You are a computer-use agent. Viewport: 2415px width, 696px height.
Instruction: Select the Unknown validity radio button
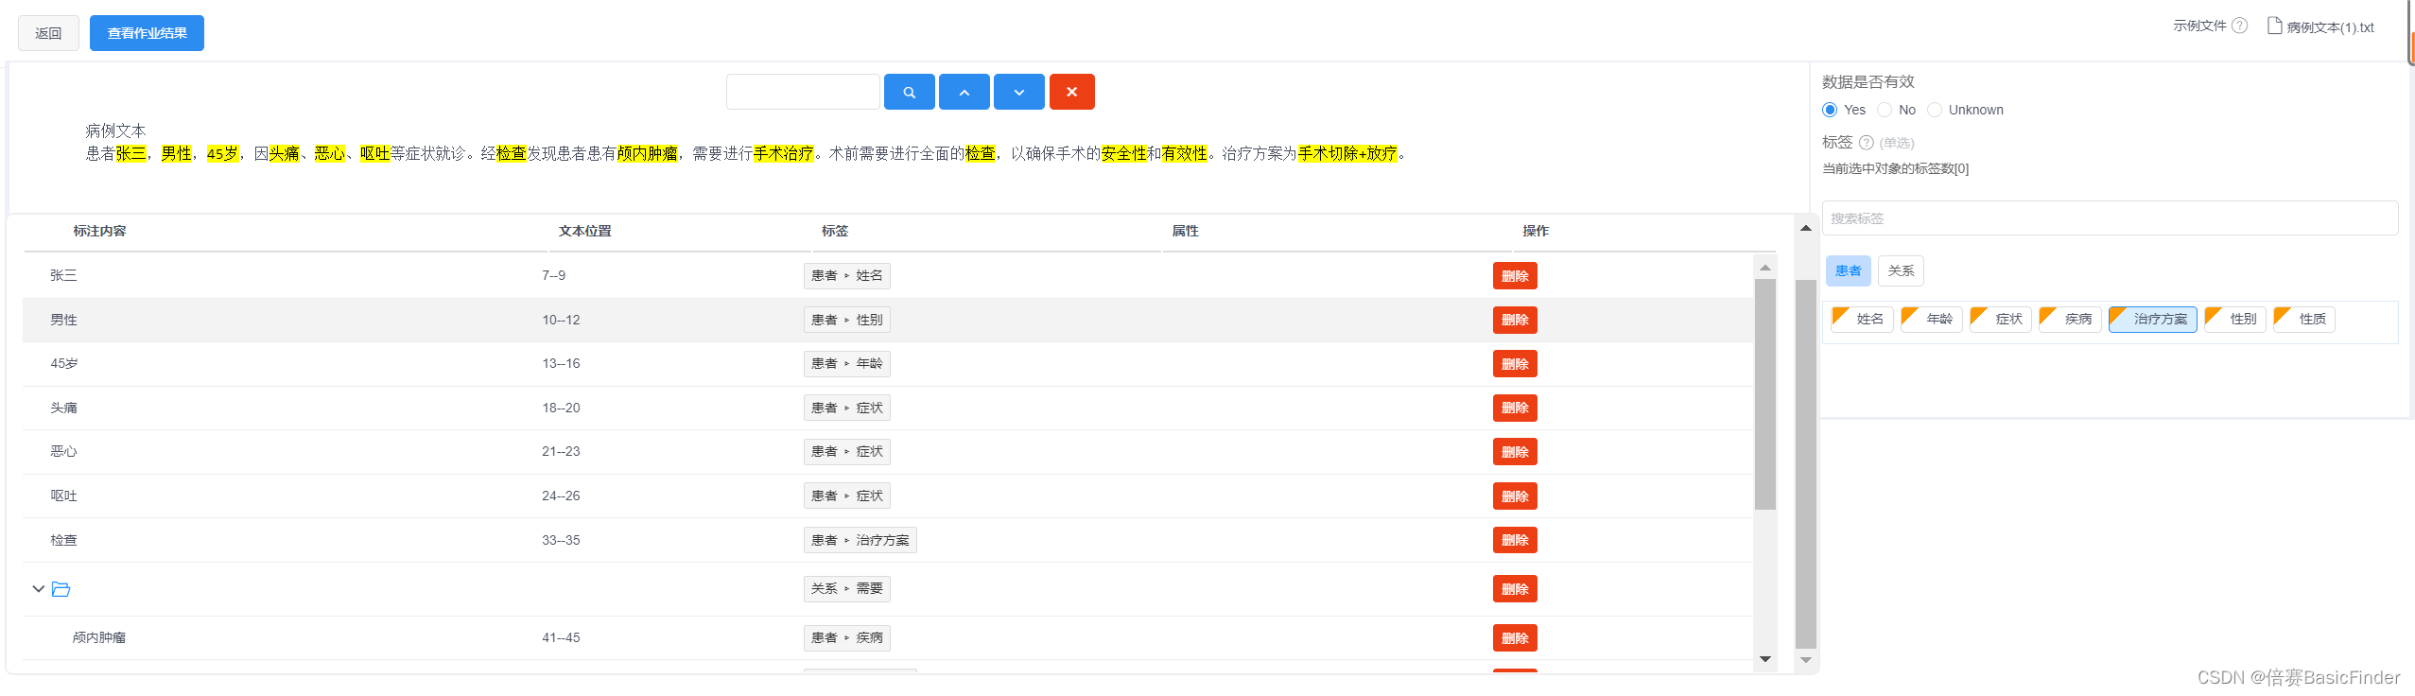pos(1935,110)
